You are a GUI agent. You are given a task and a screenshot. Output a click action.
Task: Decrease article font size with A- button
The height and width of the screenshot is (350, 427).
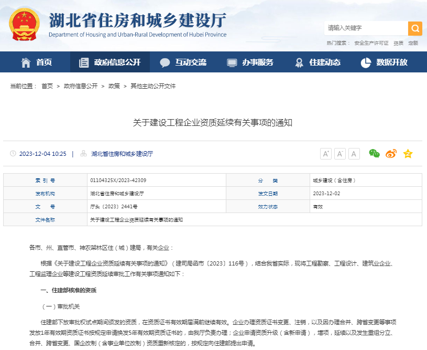tap(340, 154)
